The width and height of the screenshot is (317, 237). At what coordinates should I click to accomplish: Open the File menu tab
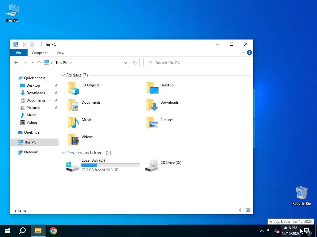[19, 53]
